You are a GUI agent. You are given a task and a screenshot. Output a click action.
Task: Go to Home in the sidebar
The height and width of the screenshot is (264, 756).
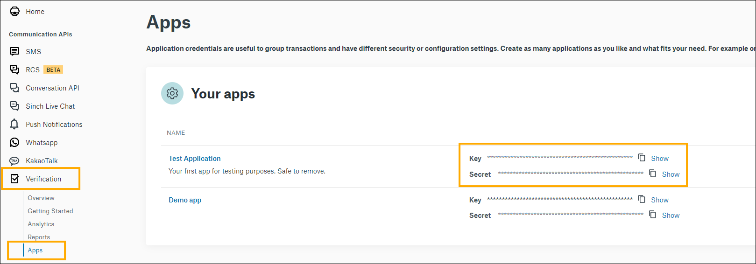click(x=35, y=12)
